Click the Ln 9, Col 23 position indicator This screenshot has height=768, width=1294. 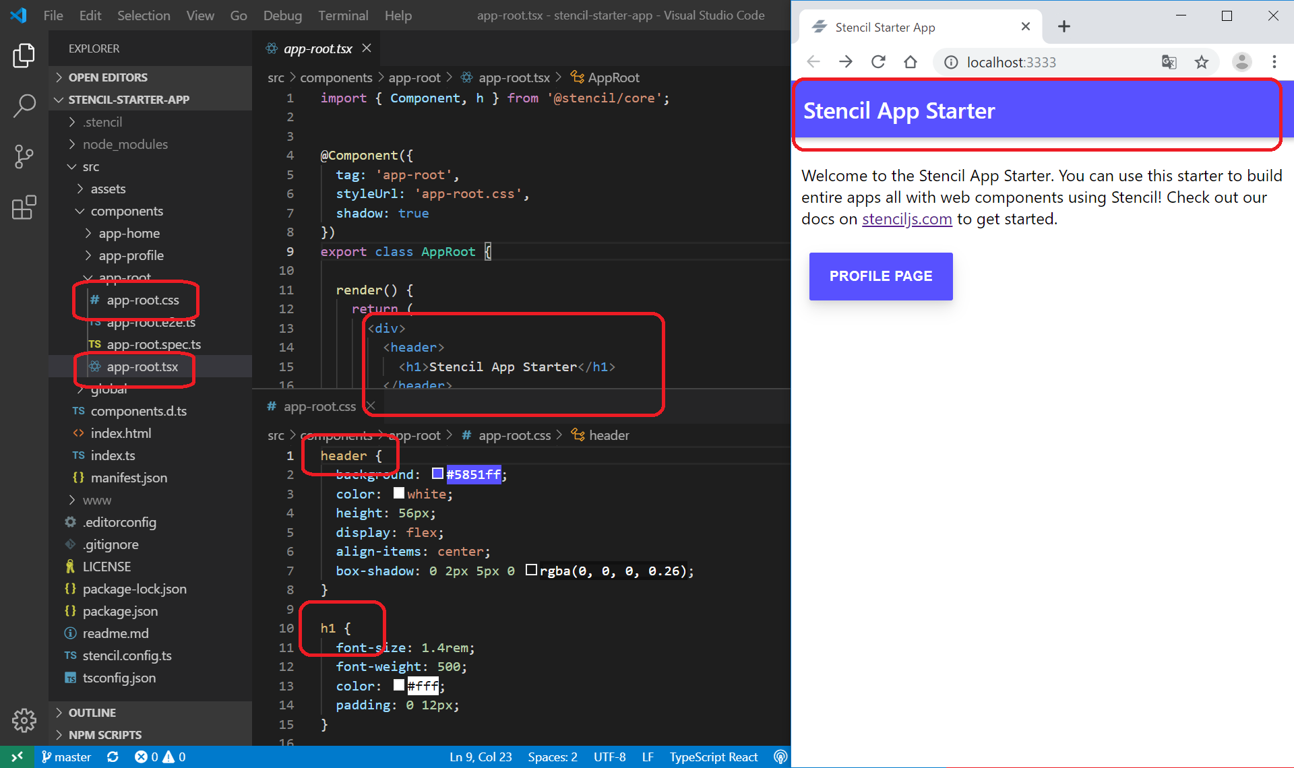(481, 757)
